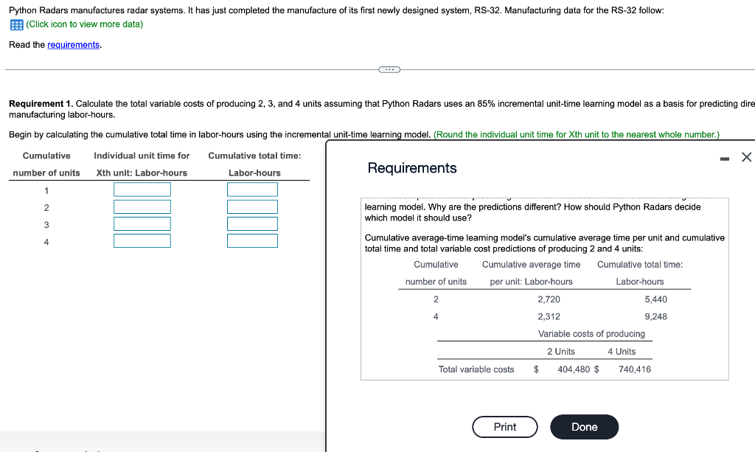Select individual unit time field for unit 4
This screenshot has height=452, width=755.
coord(142,240)
